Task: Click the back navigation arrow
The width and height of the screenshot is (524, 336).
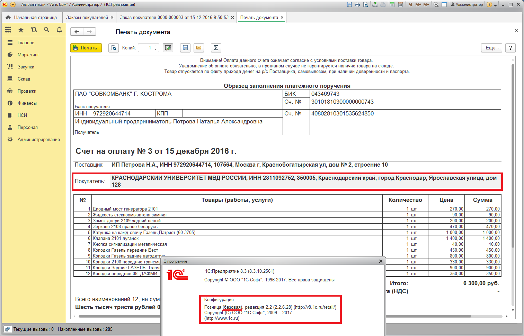Action: point(77,31)
